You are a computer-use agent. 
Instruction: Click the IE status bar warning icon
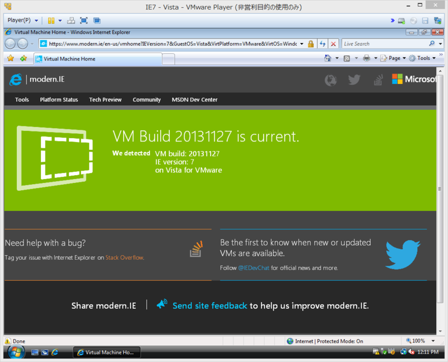coord(8,341)
